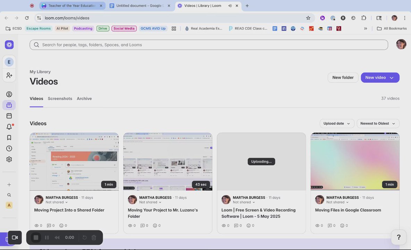The height and width of the screenshot is (250, 411).
Task: Open the notifications bell icon
Action: click(x=9, y=127)
